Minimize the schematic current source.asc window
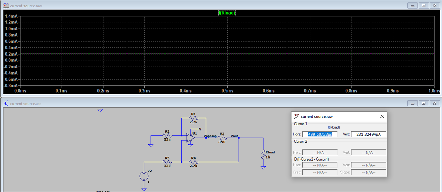 tap(413, 103)
